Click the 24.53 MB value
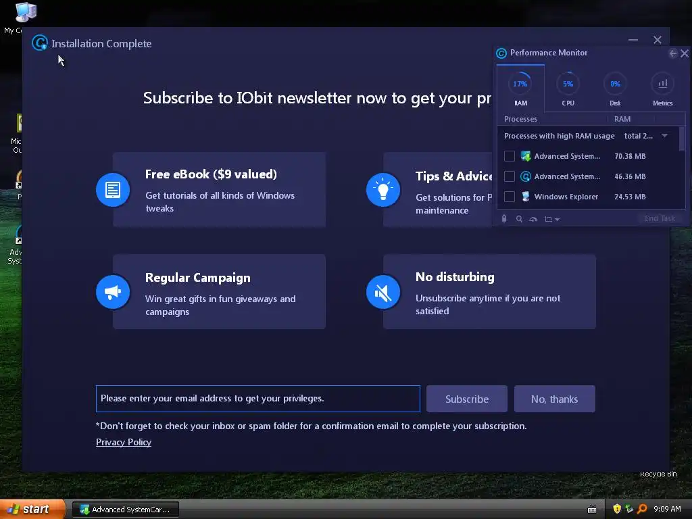692x519 pixels. [x=630, y=197]
